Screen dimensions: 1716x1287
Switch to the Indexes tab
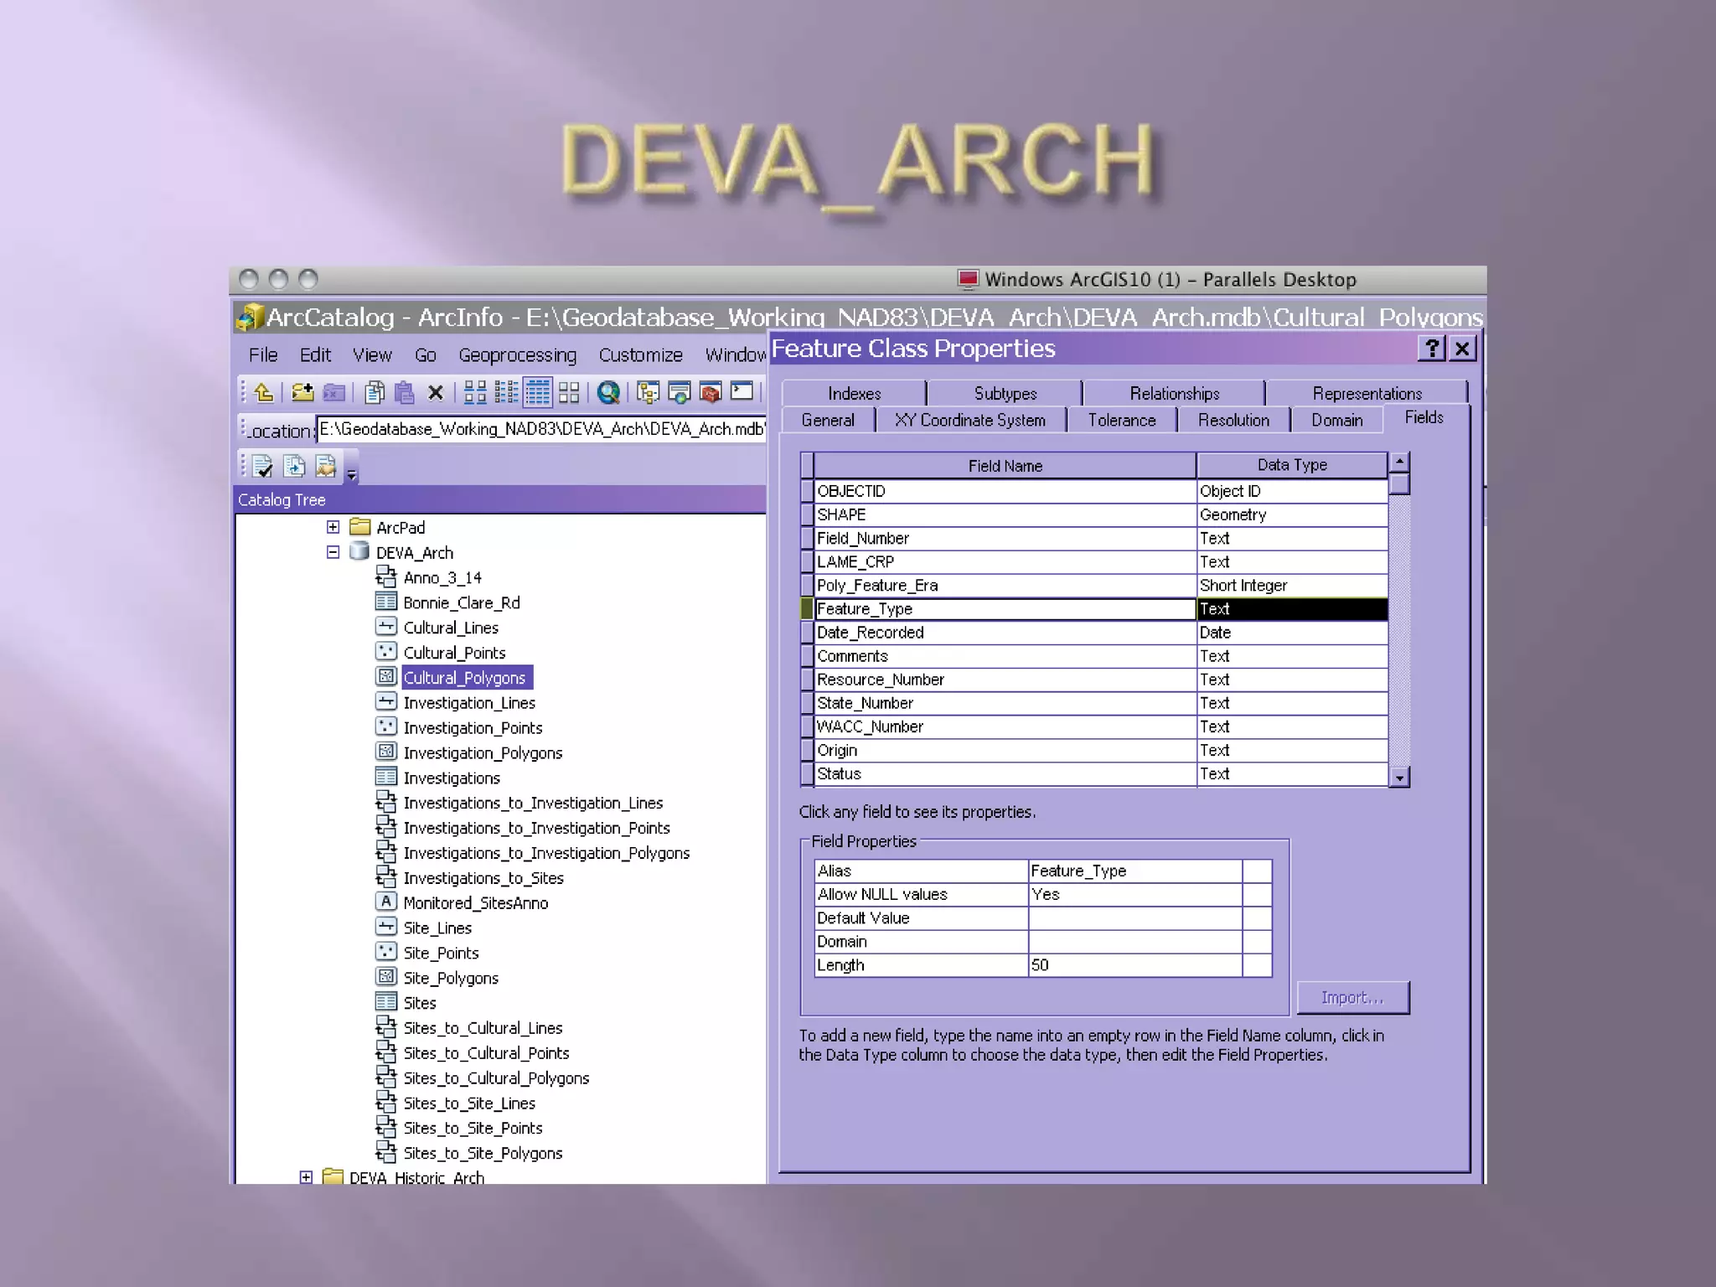click(855, 393)
